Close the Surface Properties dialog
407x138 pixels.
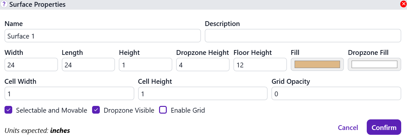(x=403, y=4)
